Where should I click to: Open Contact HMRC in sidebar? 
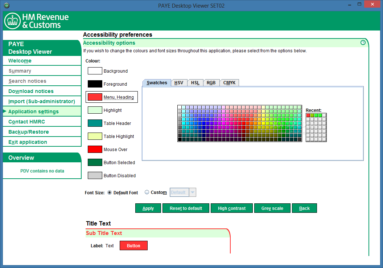(42, 122)
